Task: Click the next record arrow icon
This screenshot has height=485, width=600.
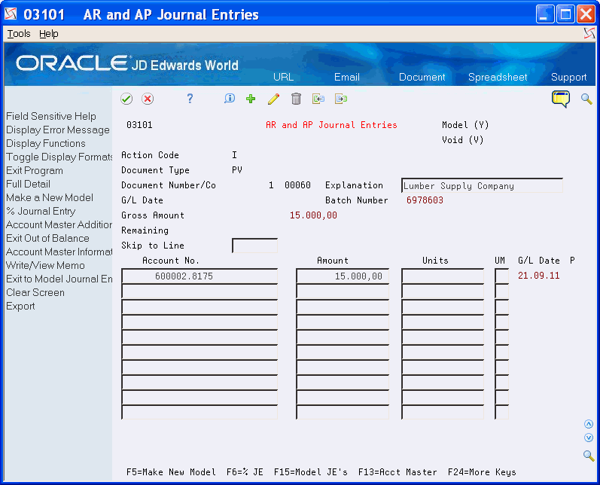Action: 341,99
